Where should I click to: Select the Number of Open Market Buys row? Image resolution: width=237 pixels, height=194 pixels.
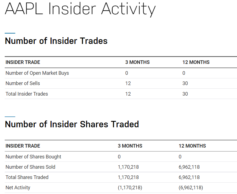[x=121, y=73]
